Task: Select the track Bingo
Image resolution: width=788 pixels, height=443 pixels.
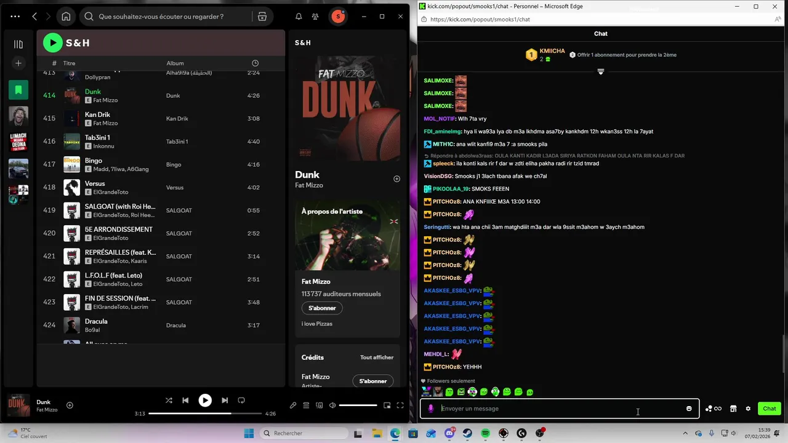Action: pos(94,161)
